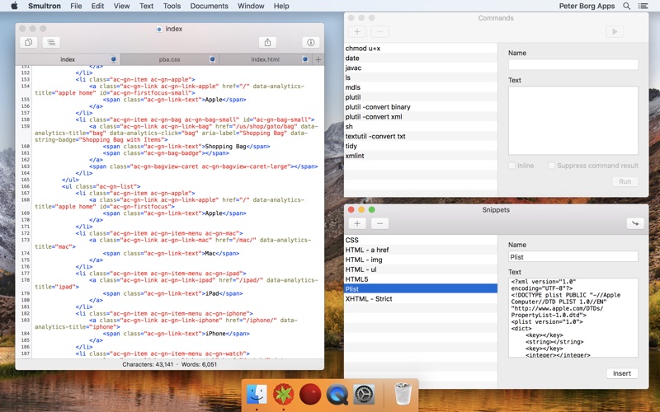Viewport: 660px width, 412px height.
Task: Switch to the pba.css tab
Action: [x=169, y=59]
